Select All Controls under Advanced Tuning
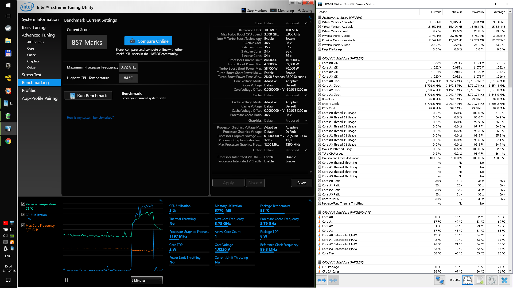Image resolution: width=513 pixels, height=288 pixels. pyautogui.click(x=35, y=42)
